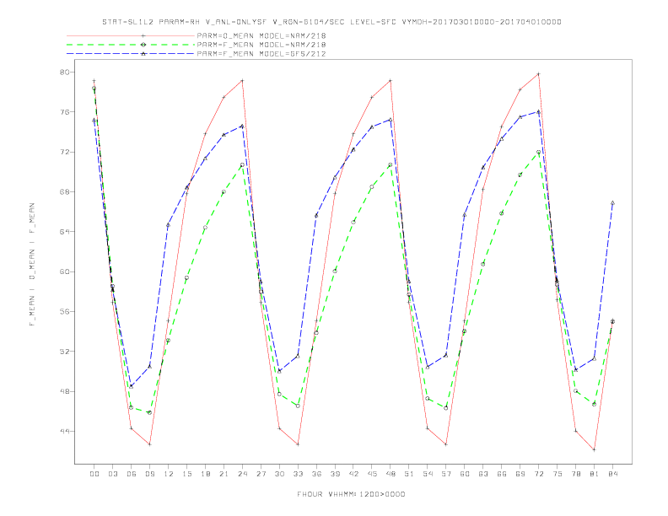This screenshot has width=668, height=516.
Task: Click x-axis tick label 30
Action: [279, 474]
